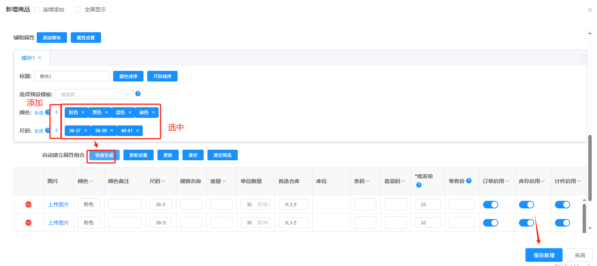This screenshot has height=266, width=597.
Task: Delete the first product row with red minus
Action: 28,205
